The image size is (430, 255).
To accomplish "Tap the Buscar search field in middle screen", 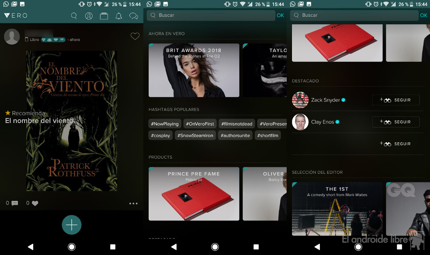I will tap(211, 15).
